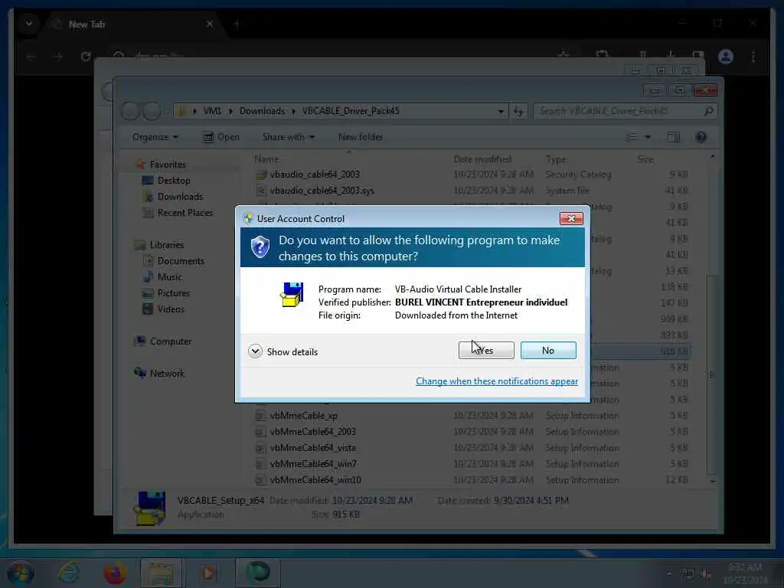Viewport: 784px width, 588px height.
Task: Click the volume icon in system tray
Action: [x=706, y=574]
